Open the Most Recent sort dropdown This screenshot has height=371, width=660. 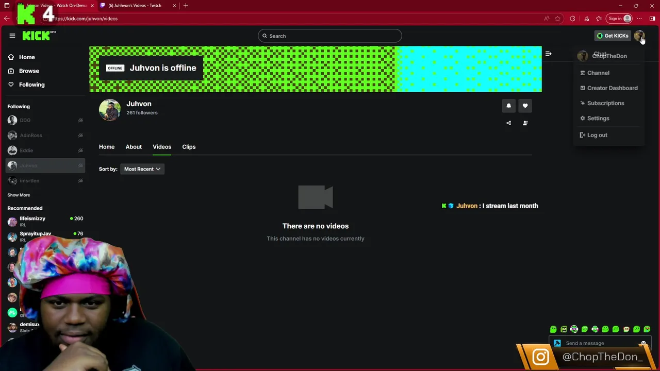[x=142, y=169]
